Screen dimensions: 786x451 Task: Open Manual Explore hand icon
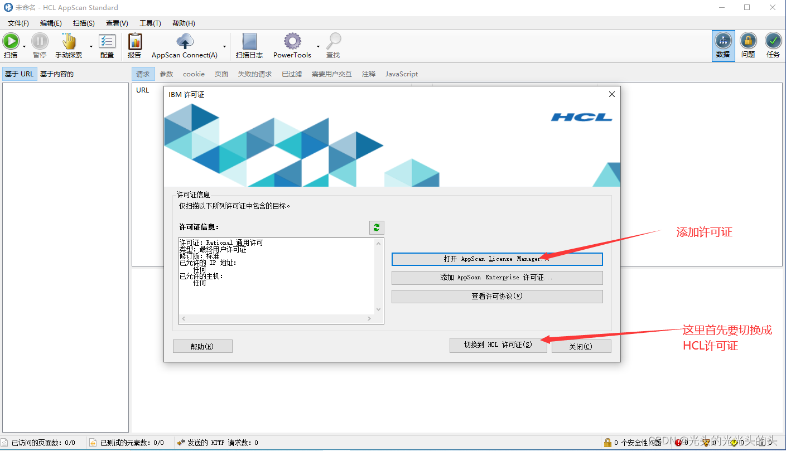(69, 41)
